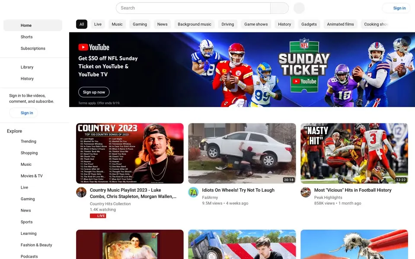Click the 12:22 duration stamp
415x259 pixels.
401,180
